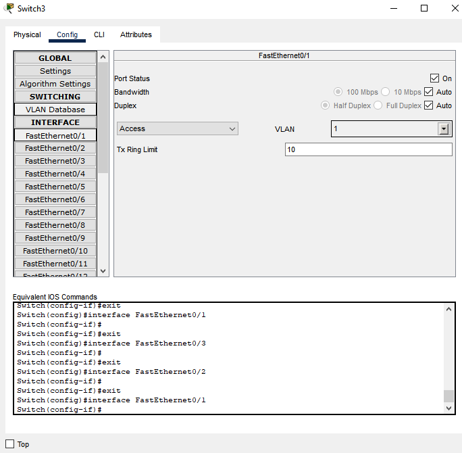This screenshot has height=453, width=462.
Task: Click the Port Status label
Action: (x=132, y=78)
